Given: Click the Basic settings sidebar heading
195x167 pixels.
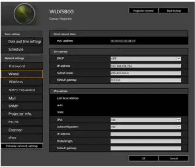Looking at the screenshot, I should 12,34.
